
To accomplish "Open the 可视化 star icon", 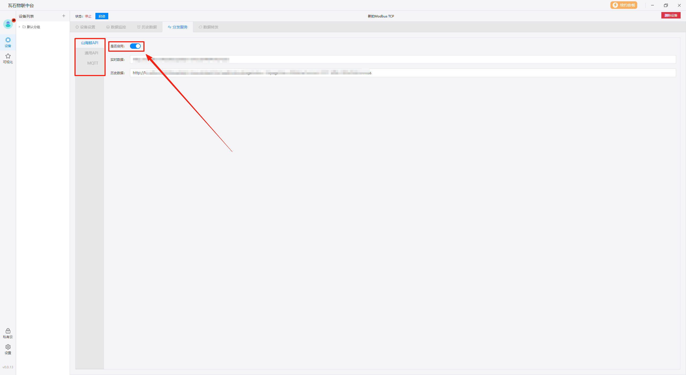I will click(x=8, y=58).
